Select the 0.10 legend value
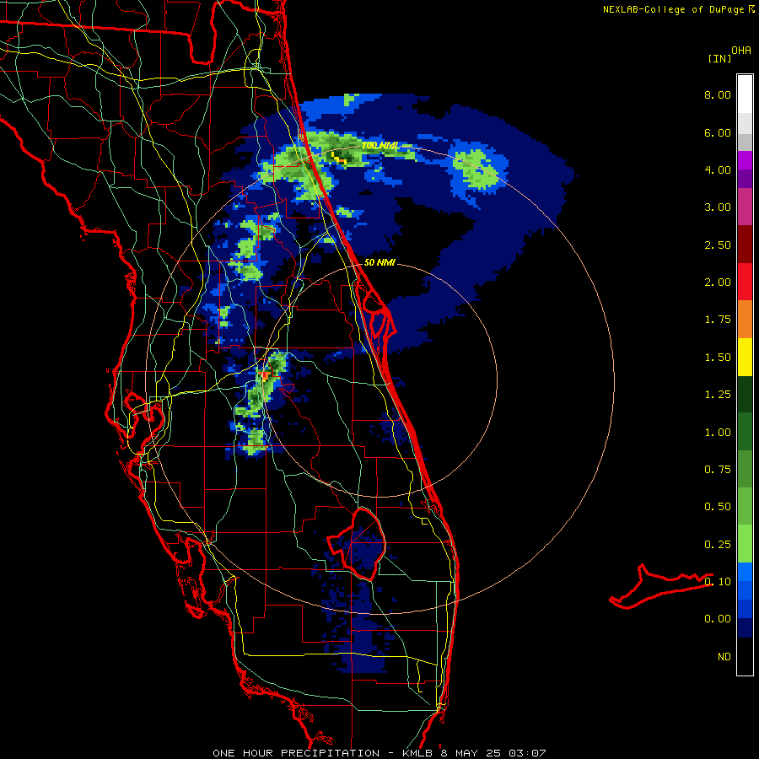The height and width of the screenshot is (759, 759). pos(718,582)
